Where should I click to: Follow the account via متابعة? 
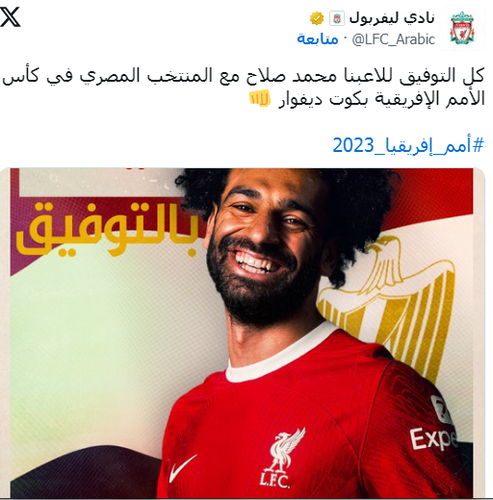tap(318, 39)
